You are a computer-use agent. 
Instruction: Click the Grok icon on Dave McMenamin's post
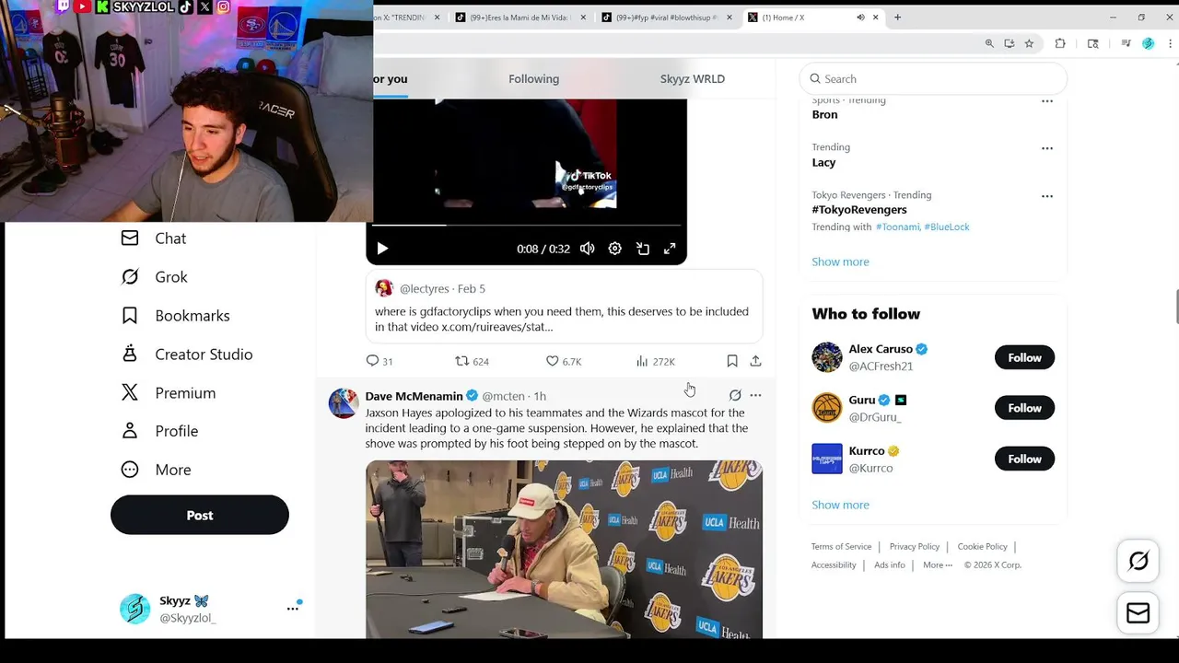[735, 395]
